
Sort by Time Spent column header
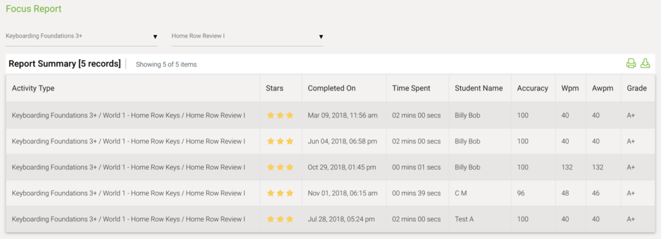coord(411,88)
